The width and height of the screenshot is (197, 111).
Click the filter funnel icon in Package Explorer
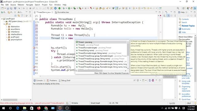click(x=22, y=16)
